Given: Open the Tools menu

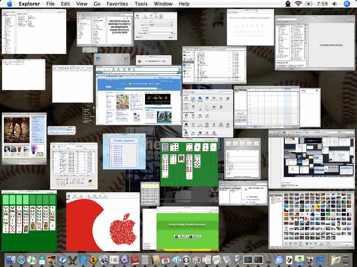Looking at the screenshot, I should [141, 4].
